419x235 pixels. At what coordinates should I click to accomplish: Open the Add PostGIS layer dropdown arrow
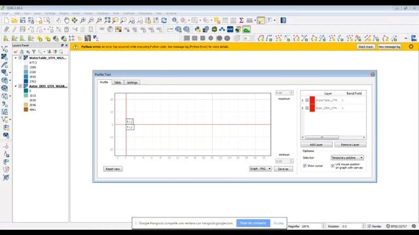pos(10,72)
